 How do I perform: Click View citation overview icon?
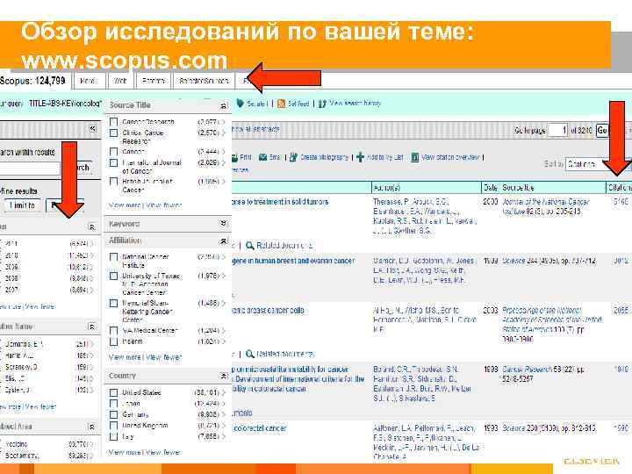tap(414, 157)
